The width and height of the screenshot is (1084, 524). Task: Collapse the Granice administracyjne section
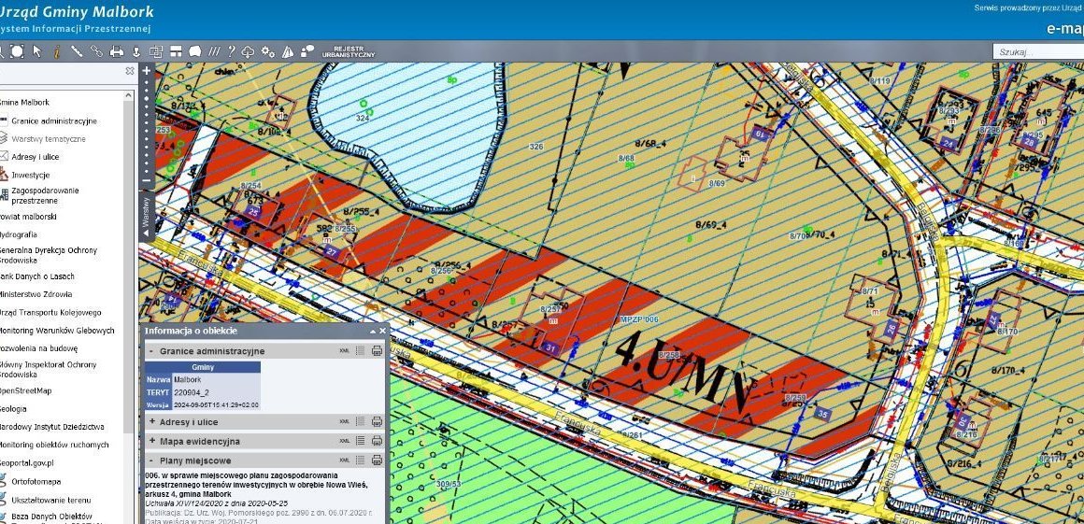pyautogui.click(x=151, y=351)
